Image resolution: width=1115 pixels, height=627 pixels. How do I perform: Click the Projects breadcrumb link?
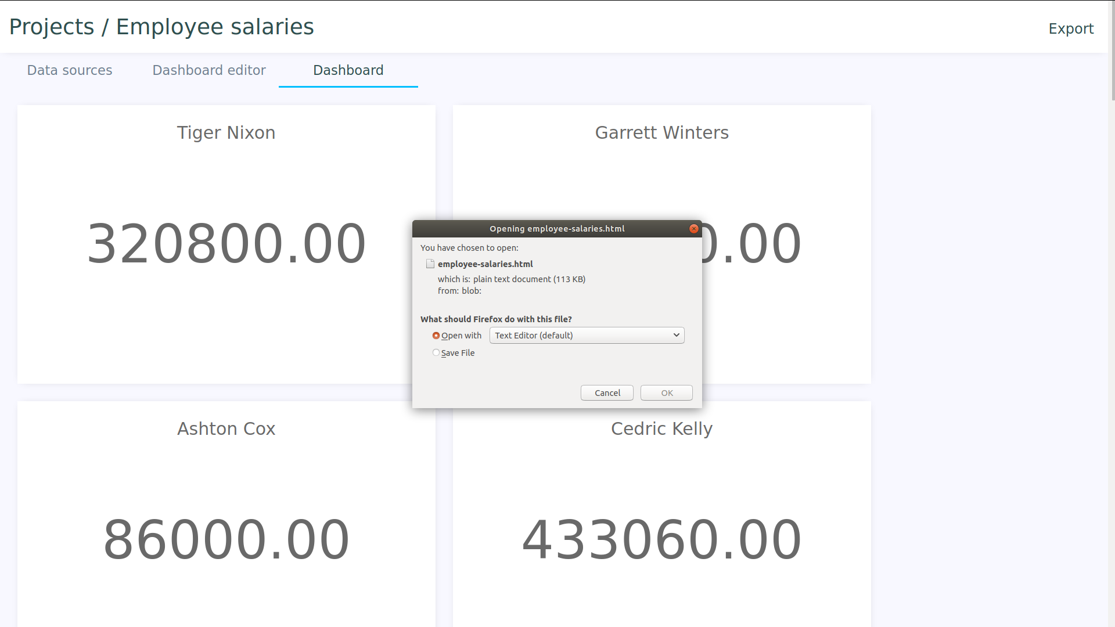pos(52,27)
